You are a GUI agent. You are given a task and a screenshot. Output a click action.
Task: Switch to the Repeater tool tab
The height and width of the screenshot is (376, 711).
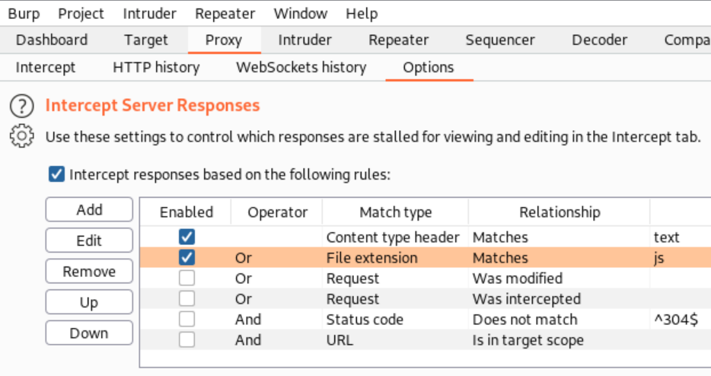pyautogui.click(x=399, y=40)
